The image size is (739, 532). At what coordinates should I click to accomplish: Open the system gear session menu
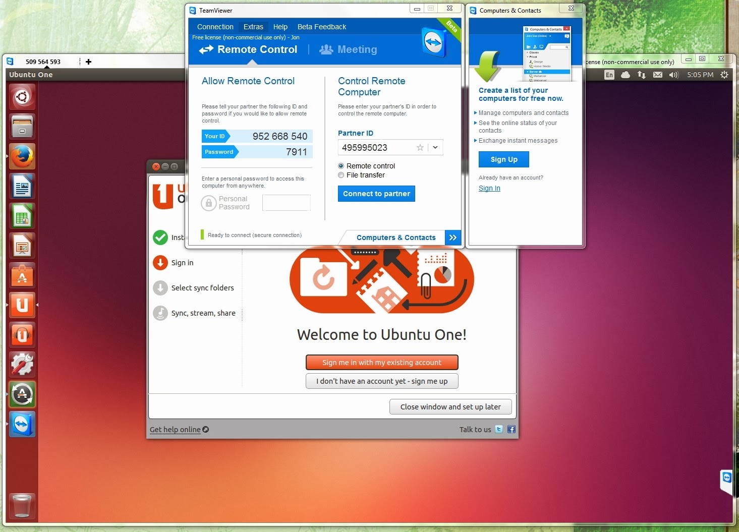pos(724,75)
